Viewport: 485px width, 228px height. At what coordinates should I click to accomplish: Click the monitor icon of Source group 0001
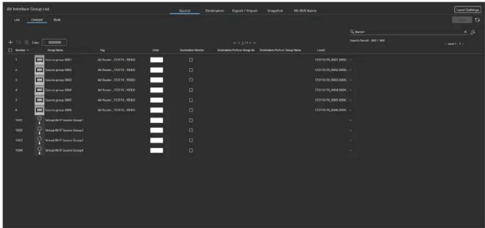(39, 60)
